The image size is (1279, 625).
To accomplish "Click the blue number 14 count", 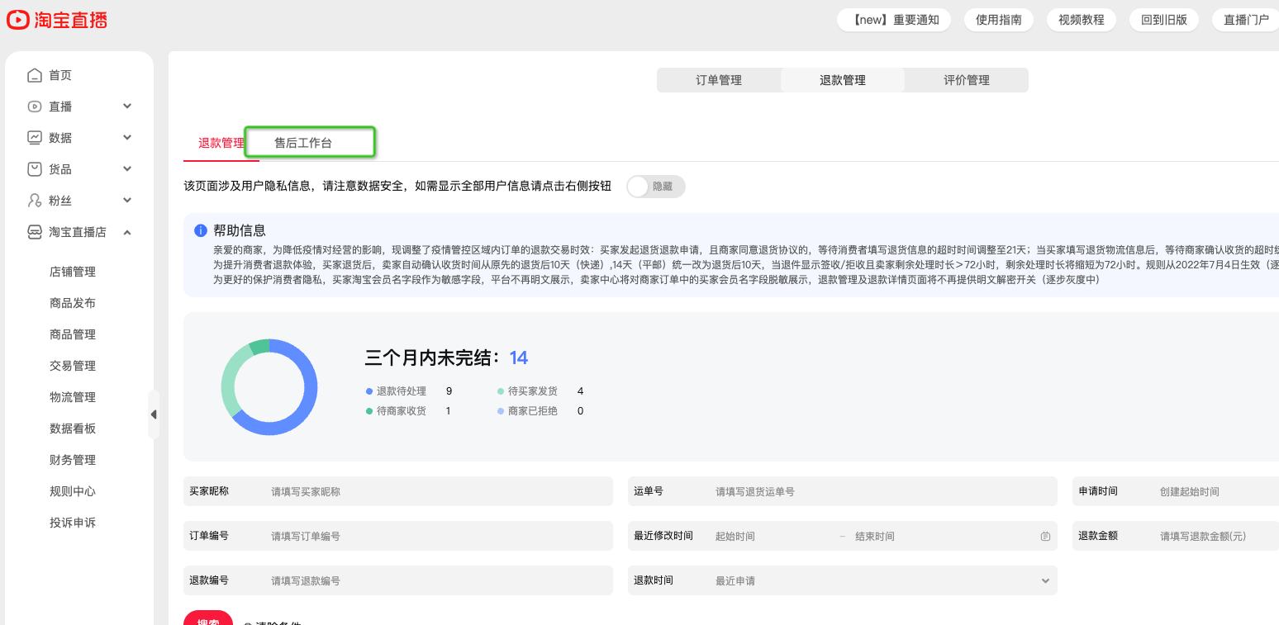I will pos(518,358).
